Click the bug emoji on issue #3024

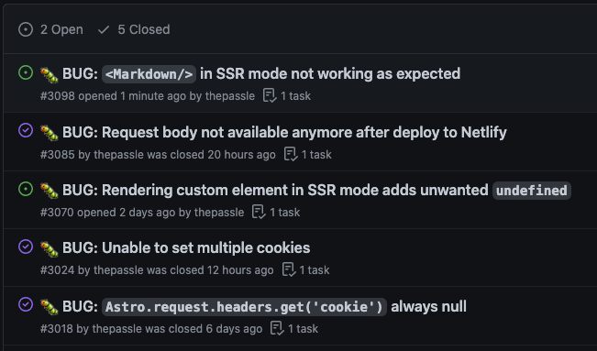click(50, 248)
